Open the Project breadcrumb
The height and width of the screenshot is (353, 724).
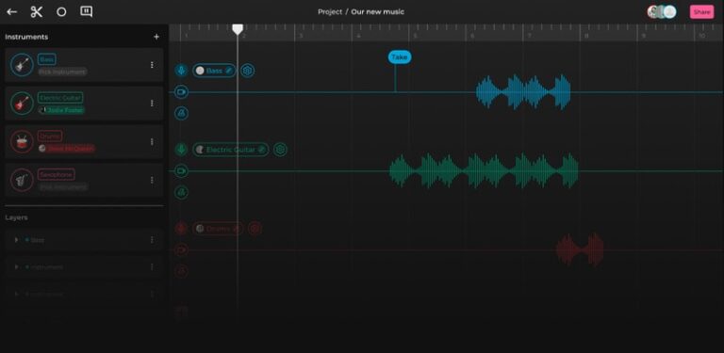(330, 12)
